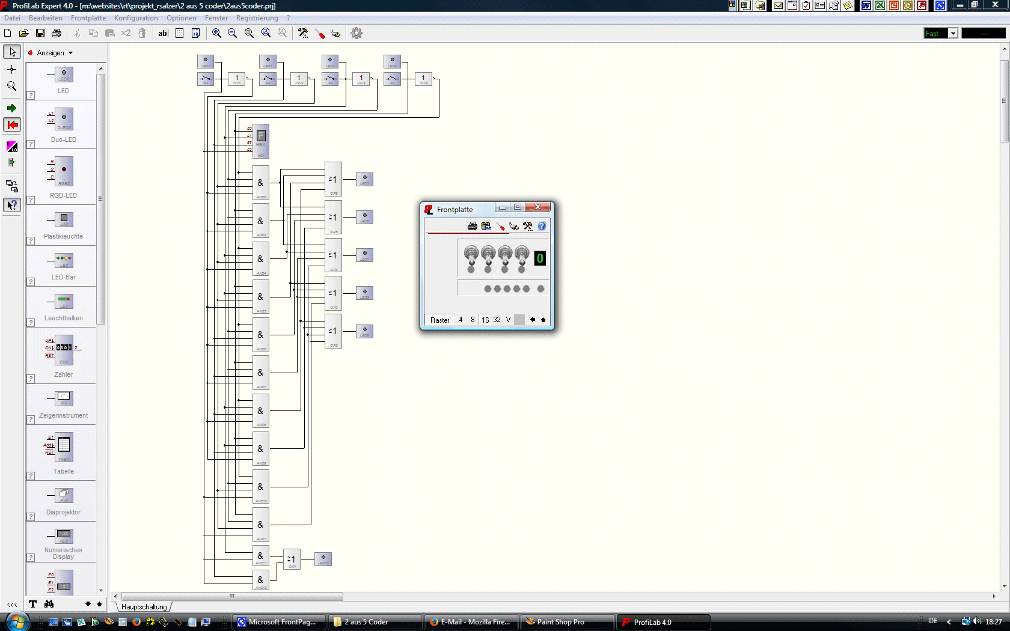Open help for Plastikleuchte component

31,241
